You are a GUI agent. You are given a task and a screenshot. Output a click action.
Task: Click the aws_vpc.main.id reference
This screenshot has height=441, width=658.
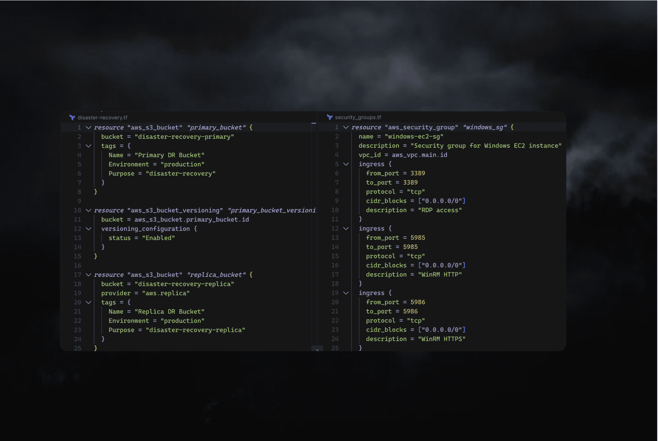click(x=419, y=155)
